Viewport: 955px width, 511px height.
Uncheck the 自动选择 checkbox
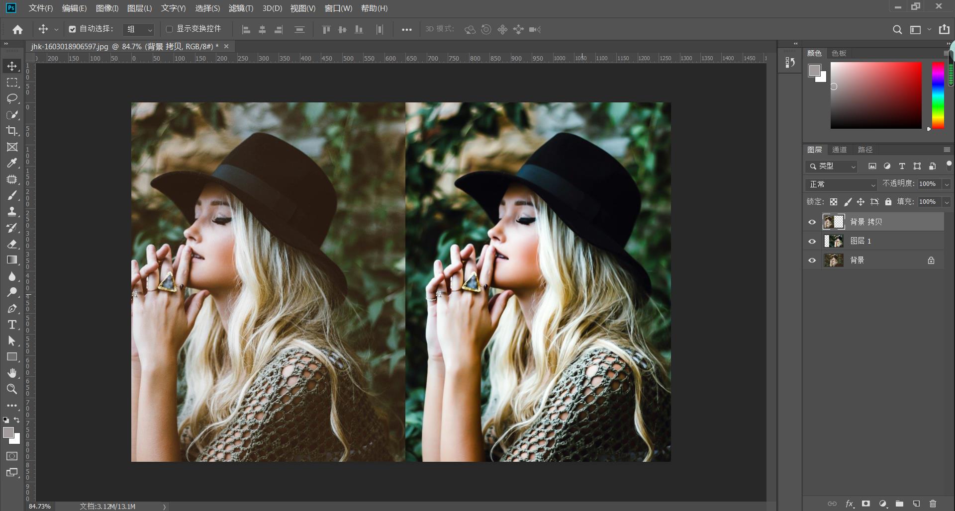pyautogui.click(x=73, y=29)
